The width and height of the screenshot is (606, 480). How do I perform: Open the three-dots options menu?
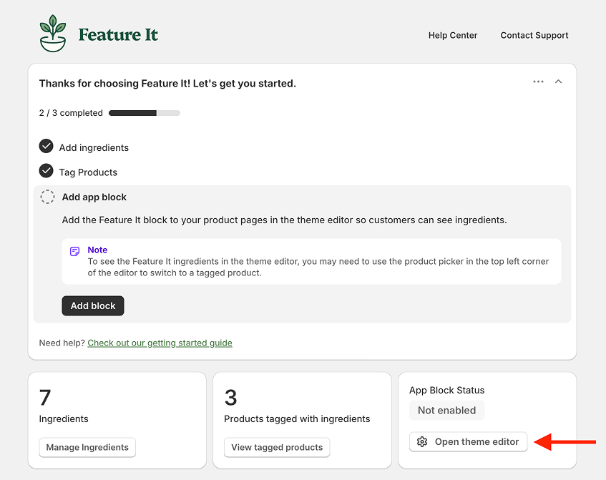538,82
